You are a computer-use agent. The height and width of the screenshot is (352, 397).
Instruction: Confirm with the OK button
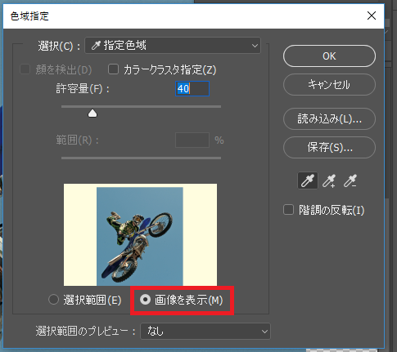tap(329, 56)
